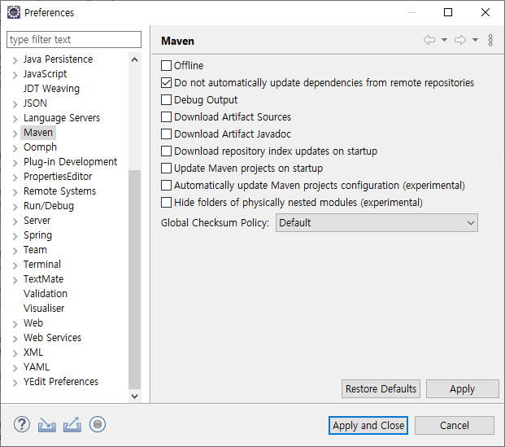Open Server preferences
505x447 pixels.
(x=37, y=221)
